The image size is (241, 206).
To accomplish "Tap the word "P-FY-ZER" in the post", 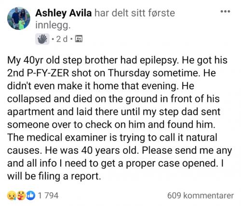I will point(47,73).
